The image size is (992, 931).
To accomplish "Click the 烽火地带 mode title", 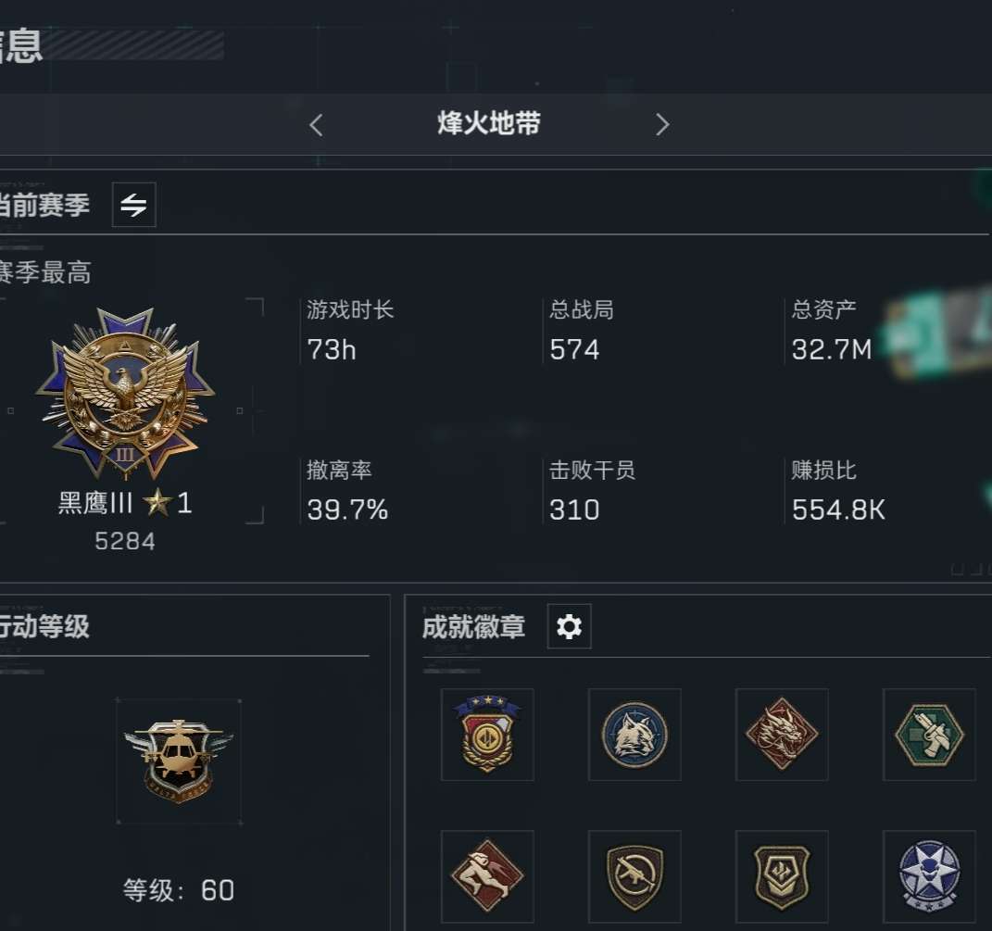I will [488, 123].
